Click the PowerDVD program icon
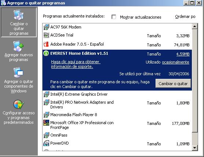 coord(46,143)
